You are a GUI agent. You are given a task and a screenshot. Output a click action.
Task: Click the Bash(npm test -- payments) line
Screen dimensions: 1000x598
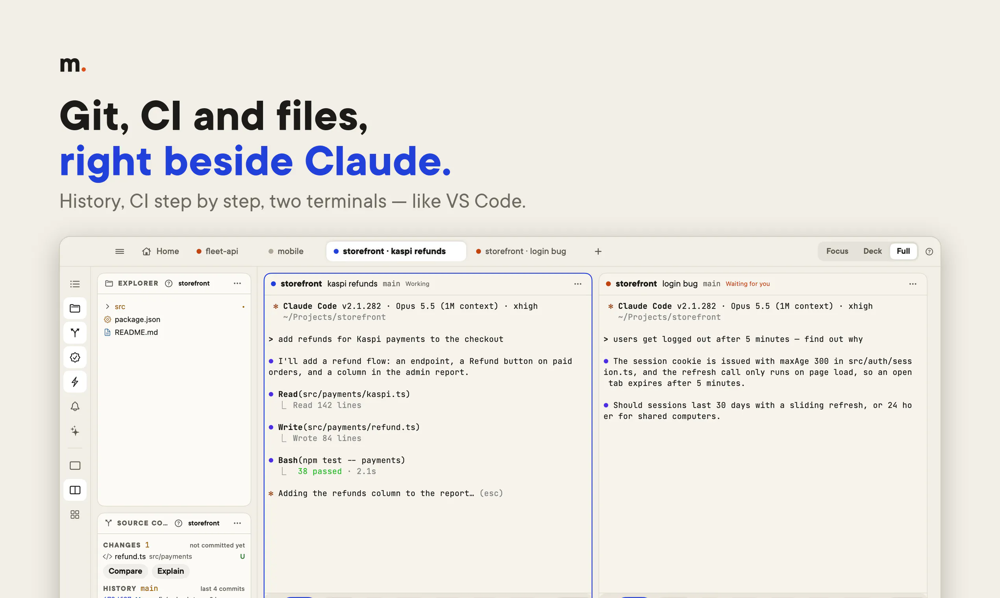click(x=341, y=460)
